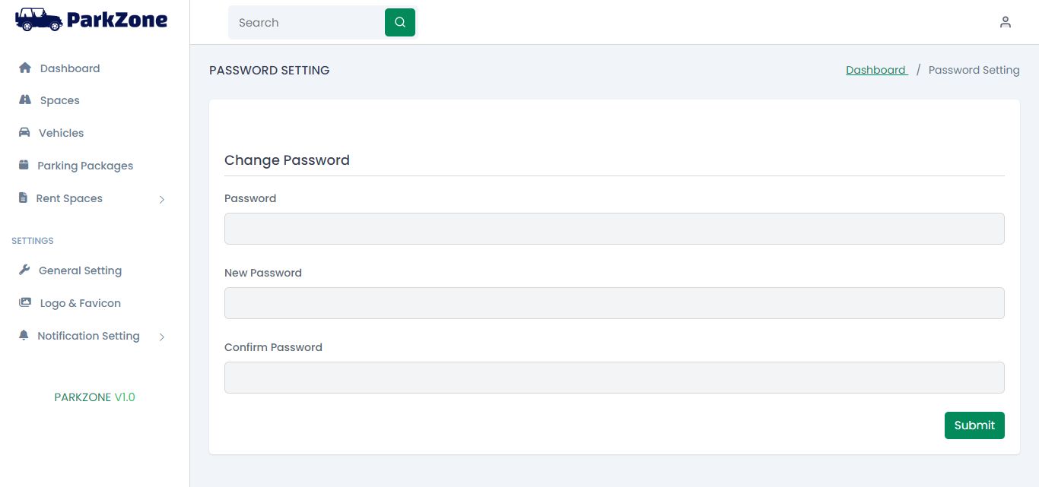The image size is (1039, 487).
Task: Click the Vehicles car icon
Action: click(x=24, y=133)
